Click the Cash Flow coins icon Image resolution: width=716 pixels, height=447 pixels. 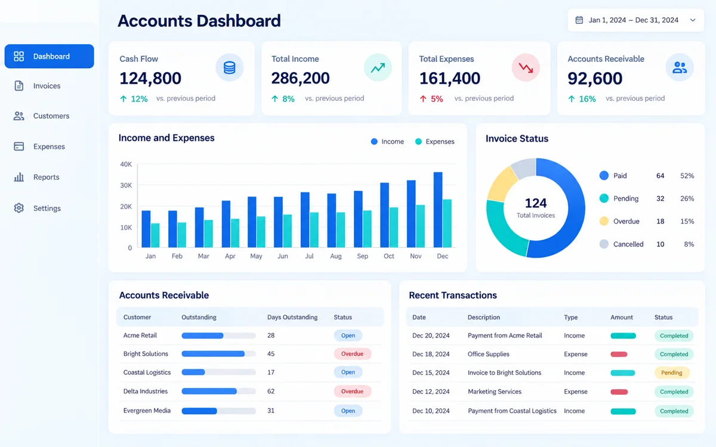pos(230,67)
